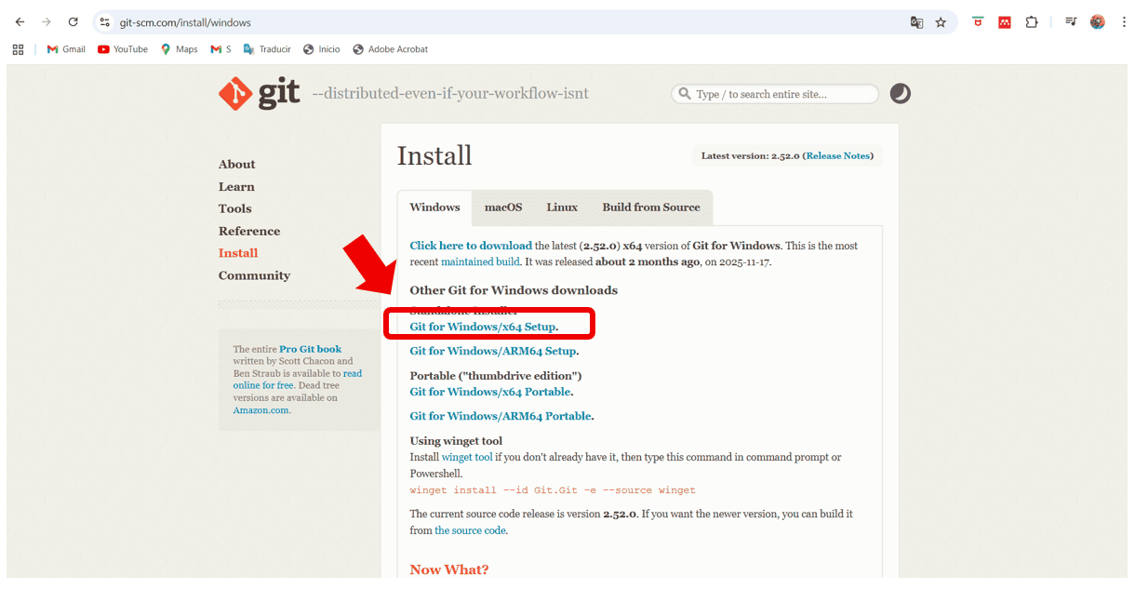
Task: Open the extensions puzzle icon
Action: (1032, 22)
